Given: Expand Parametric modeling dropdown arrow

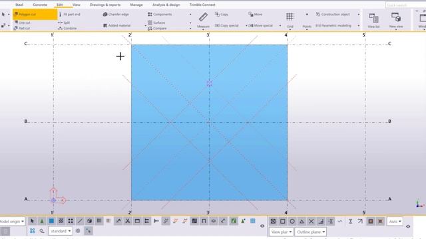Looking at the screenshot, I should coord(359,25).
